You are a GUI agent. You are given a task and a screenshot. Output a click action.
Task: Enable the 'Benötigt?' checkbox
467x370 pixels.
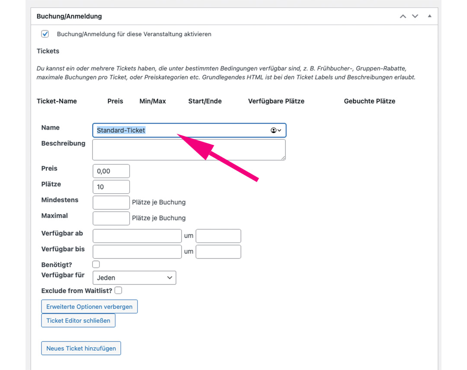(96, 264)
